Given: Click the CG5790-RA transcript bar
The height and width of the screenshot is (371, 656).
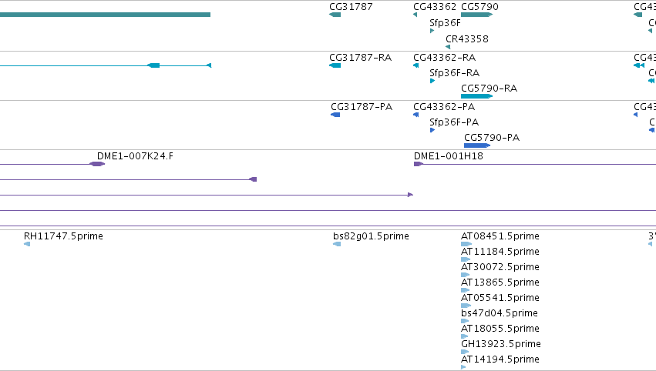Looking at the screenshot, I should click(477, 96).
